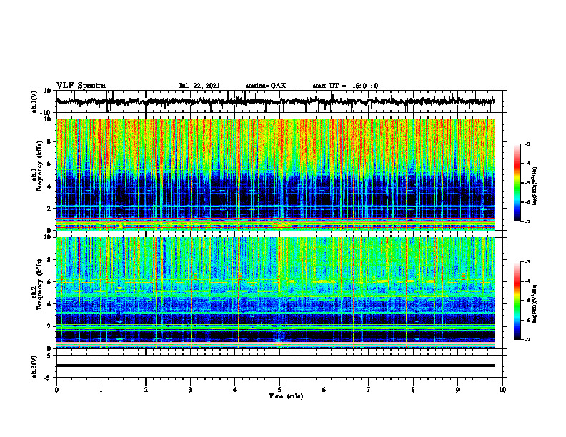Click the "station=GAK" header label
Image resolution: width=566 pixels, height=437 pixels.
pyautogui.click(x=266, y=86)
